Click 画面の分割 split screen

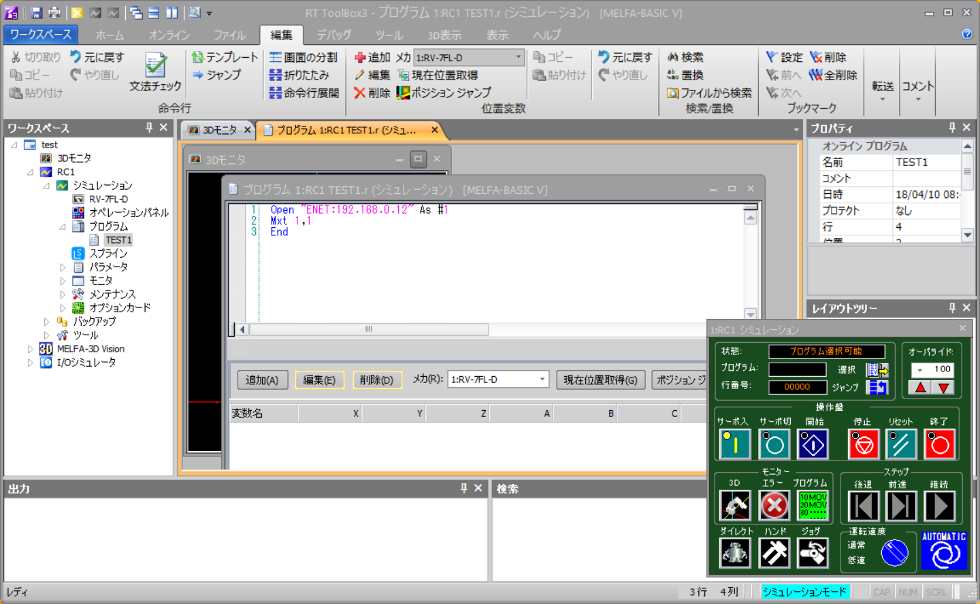pyautogui.click(x=304, y=57)
